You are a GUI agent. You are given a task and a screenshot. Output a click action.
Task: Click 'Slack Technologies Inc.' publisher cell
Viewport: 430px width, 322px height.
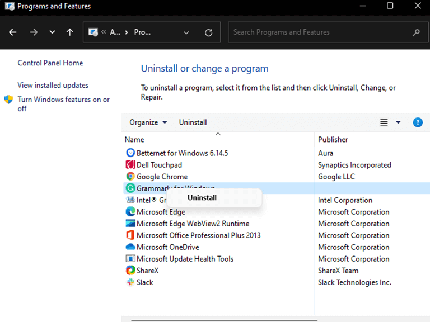(x=354, y=282)
